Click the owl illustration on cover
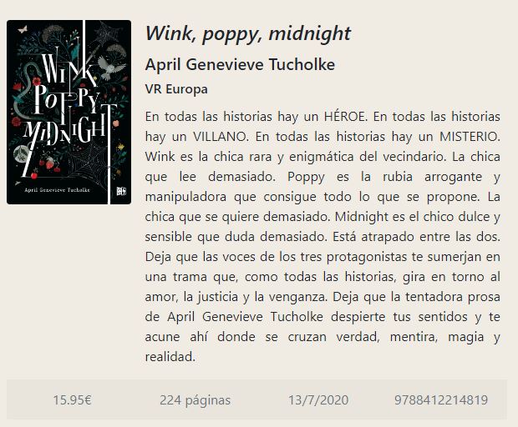This screenshot has height=427, width=518. point(110,68)
